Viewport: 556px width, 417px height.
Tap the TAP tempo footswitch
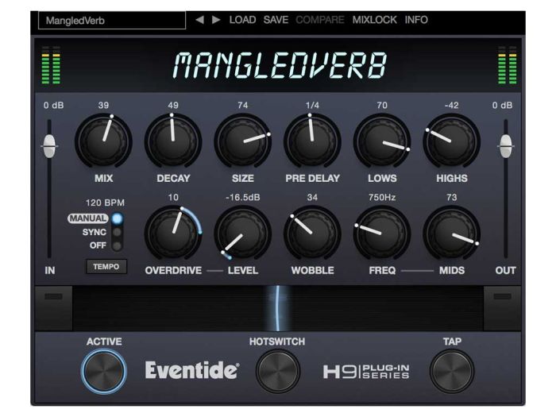click(452, 371)
